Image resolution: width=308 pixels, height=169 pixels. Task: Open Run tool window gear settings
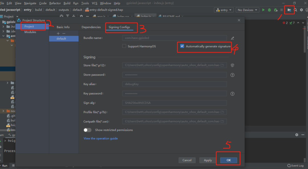pyautogui.click(x=297, y=135)
